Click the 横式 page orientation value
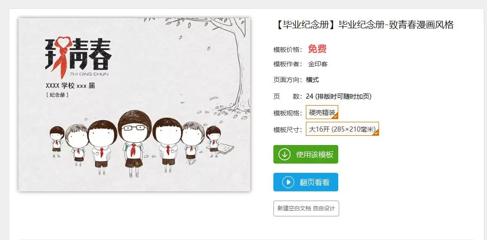The width and height of the screenshot is (487, 240). point(312,80)
